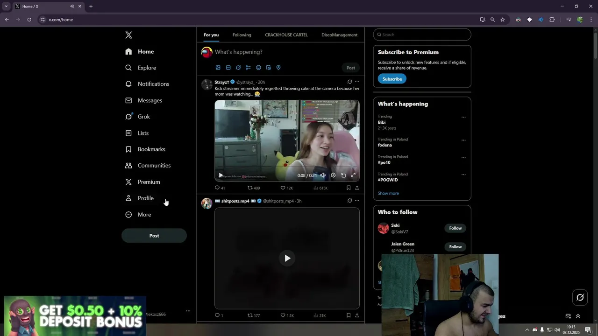Toggle picture-in-picture on Strayz video
Viewport: 598px width, 336px height.
(x=343, y=175)
